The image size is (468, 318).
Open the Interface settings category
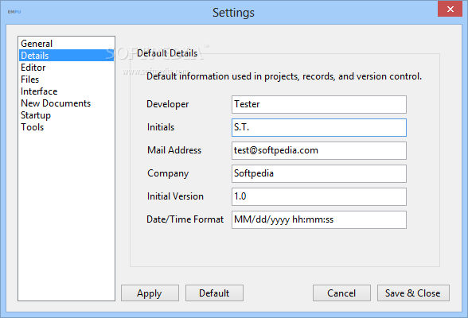[x=66, y=91]
